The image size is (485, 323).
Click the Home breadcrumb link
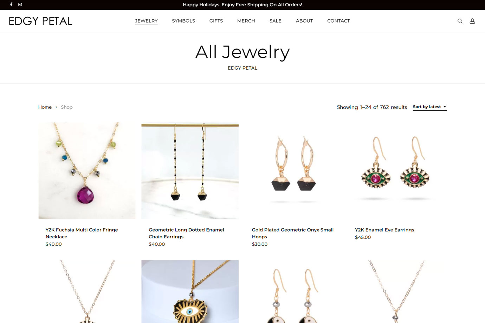[x=45, y=107]
